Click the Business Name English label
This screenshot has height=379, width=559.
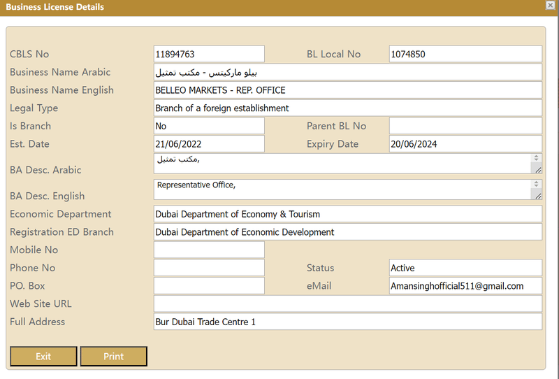tap(61, 90)
